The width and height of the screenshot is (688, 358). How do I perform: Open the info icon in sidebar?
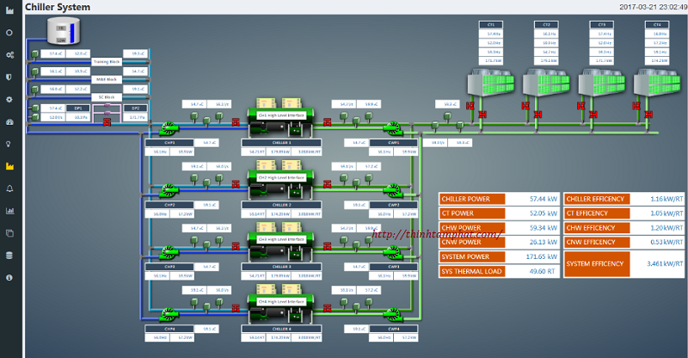(9, 278)
